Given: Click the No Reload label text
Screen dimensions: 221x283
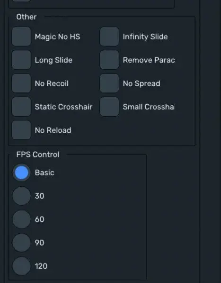Looking at the screenshot, I should [x=53, y=130].
